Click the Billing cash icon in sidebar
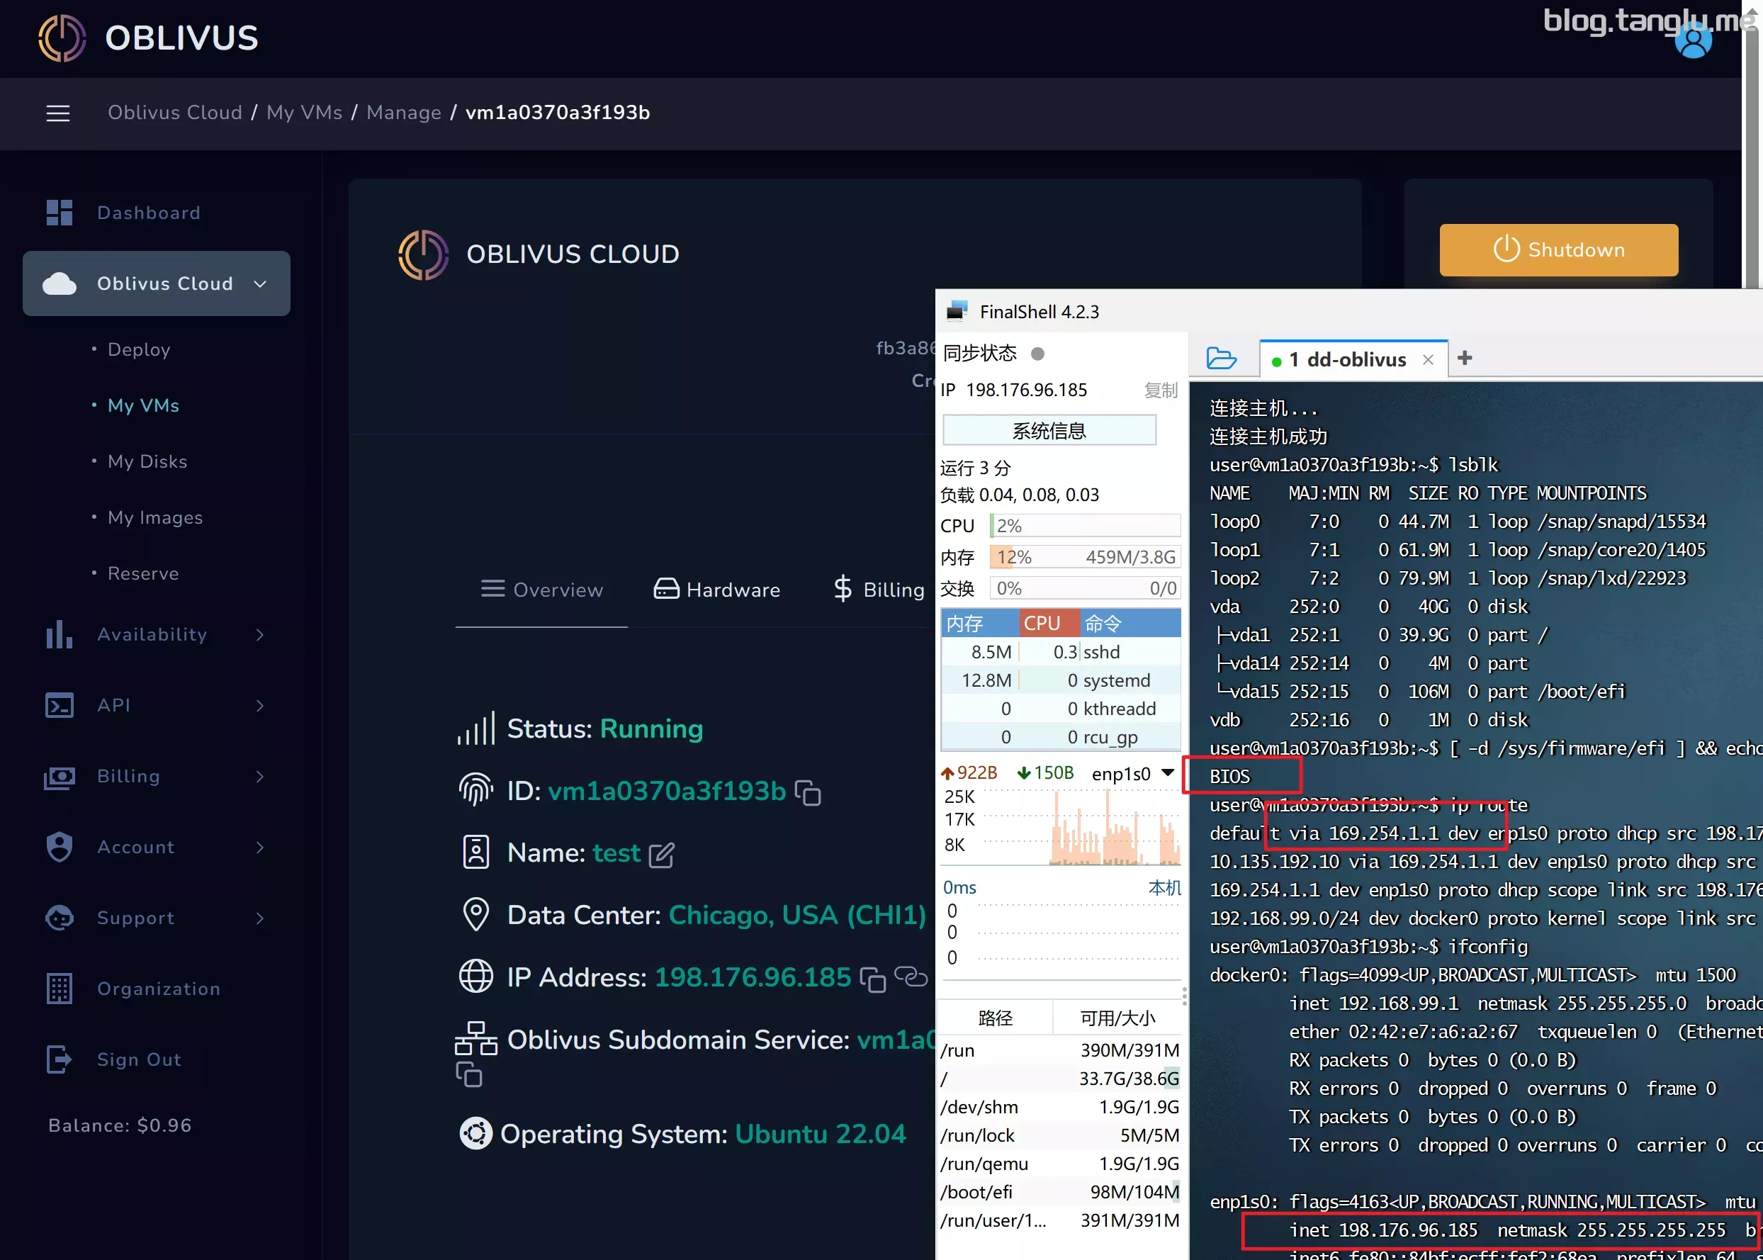 pyautogui.click(x=59, y=777)
